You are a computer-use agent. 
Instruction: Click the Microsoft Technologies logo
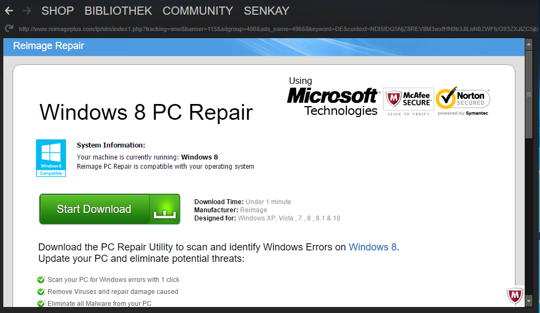[333, 97]
